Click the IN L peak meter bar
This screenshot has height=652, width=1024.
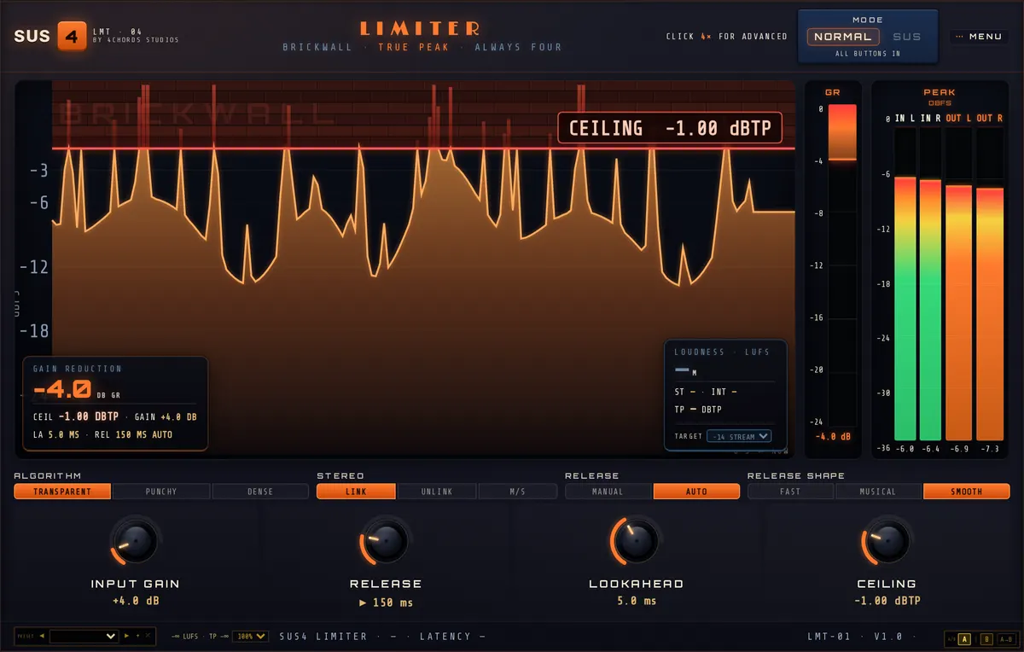click(x=905, y=282)
